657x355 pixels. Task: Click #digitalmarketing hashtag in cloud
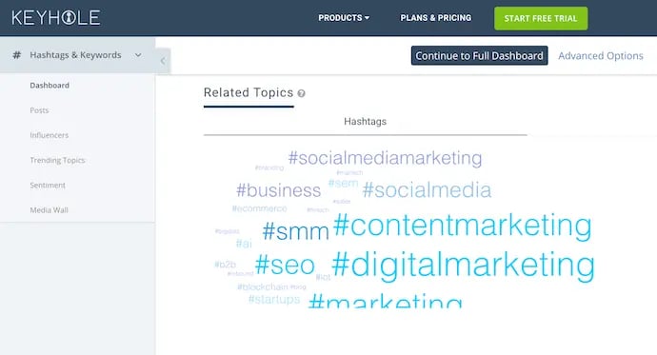(463, 265)
